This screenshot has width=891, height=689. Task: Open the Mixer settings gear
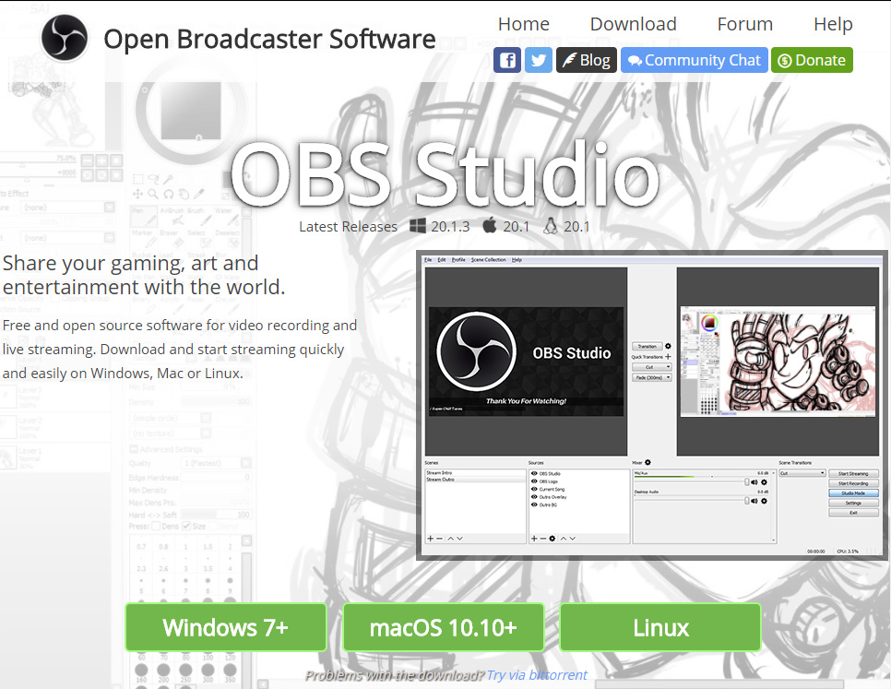(647, 462)
